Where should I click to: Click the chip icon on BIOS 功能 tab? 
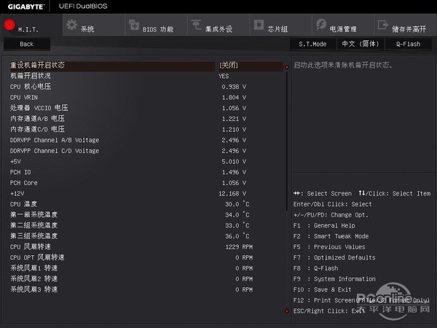[x=134, y=25]
